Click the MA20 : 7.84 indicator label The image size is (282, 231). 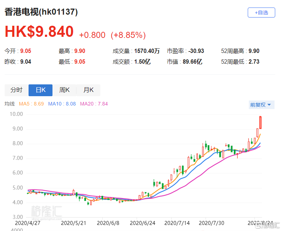(94, 104)
